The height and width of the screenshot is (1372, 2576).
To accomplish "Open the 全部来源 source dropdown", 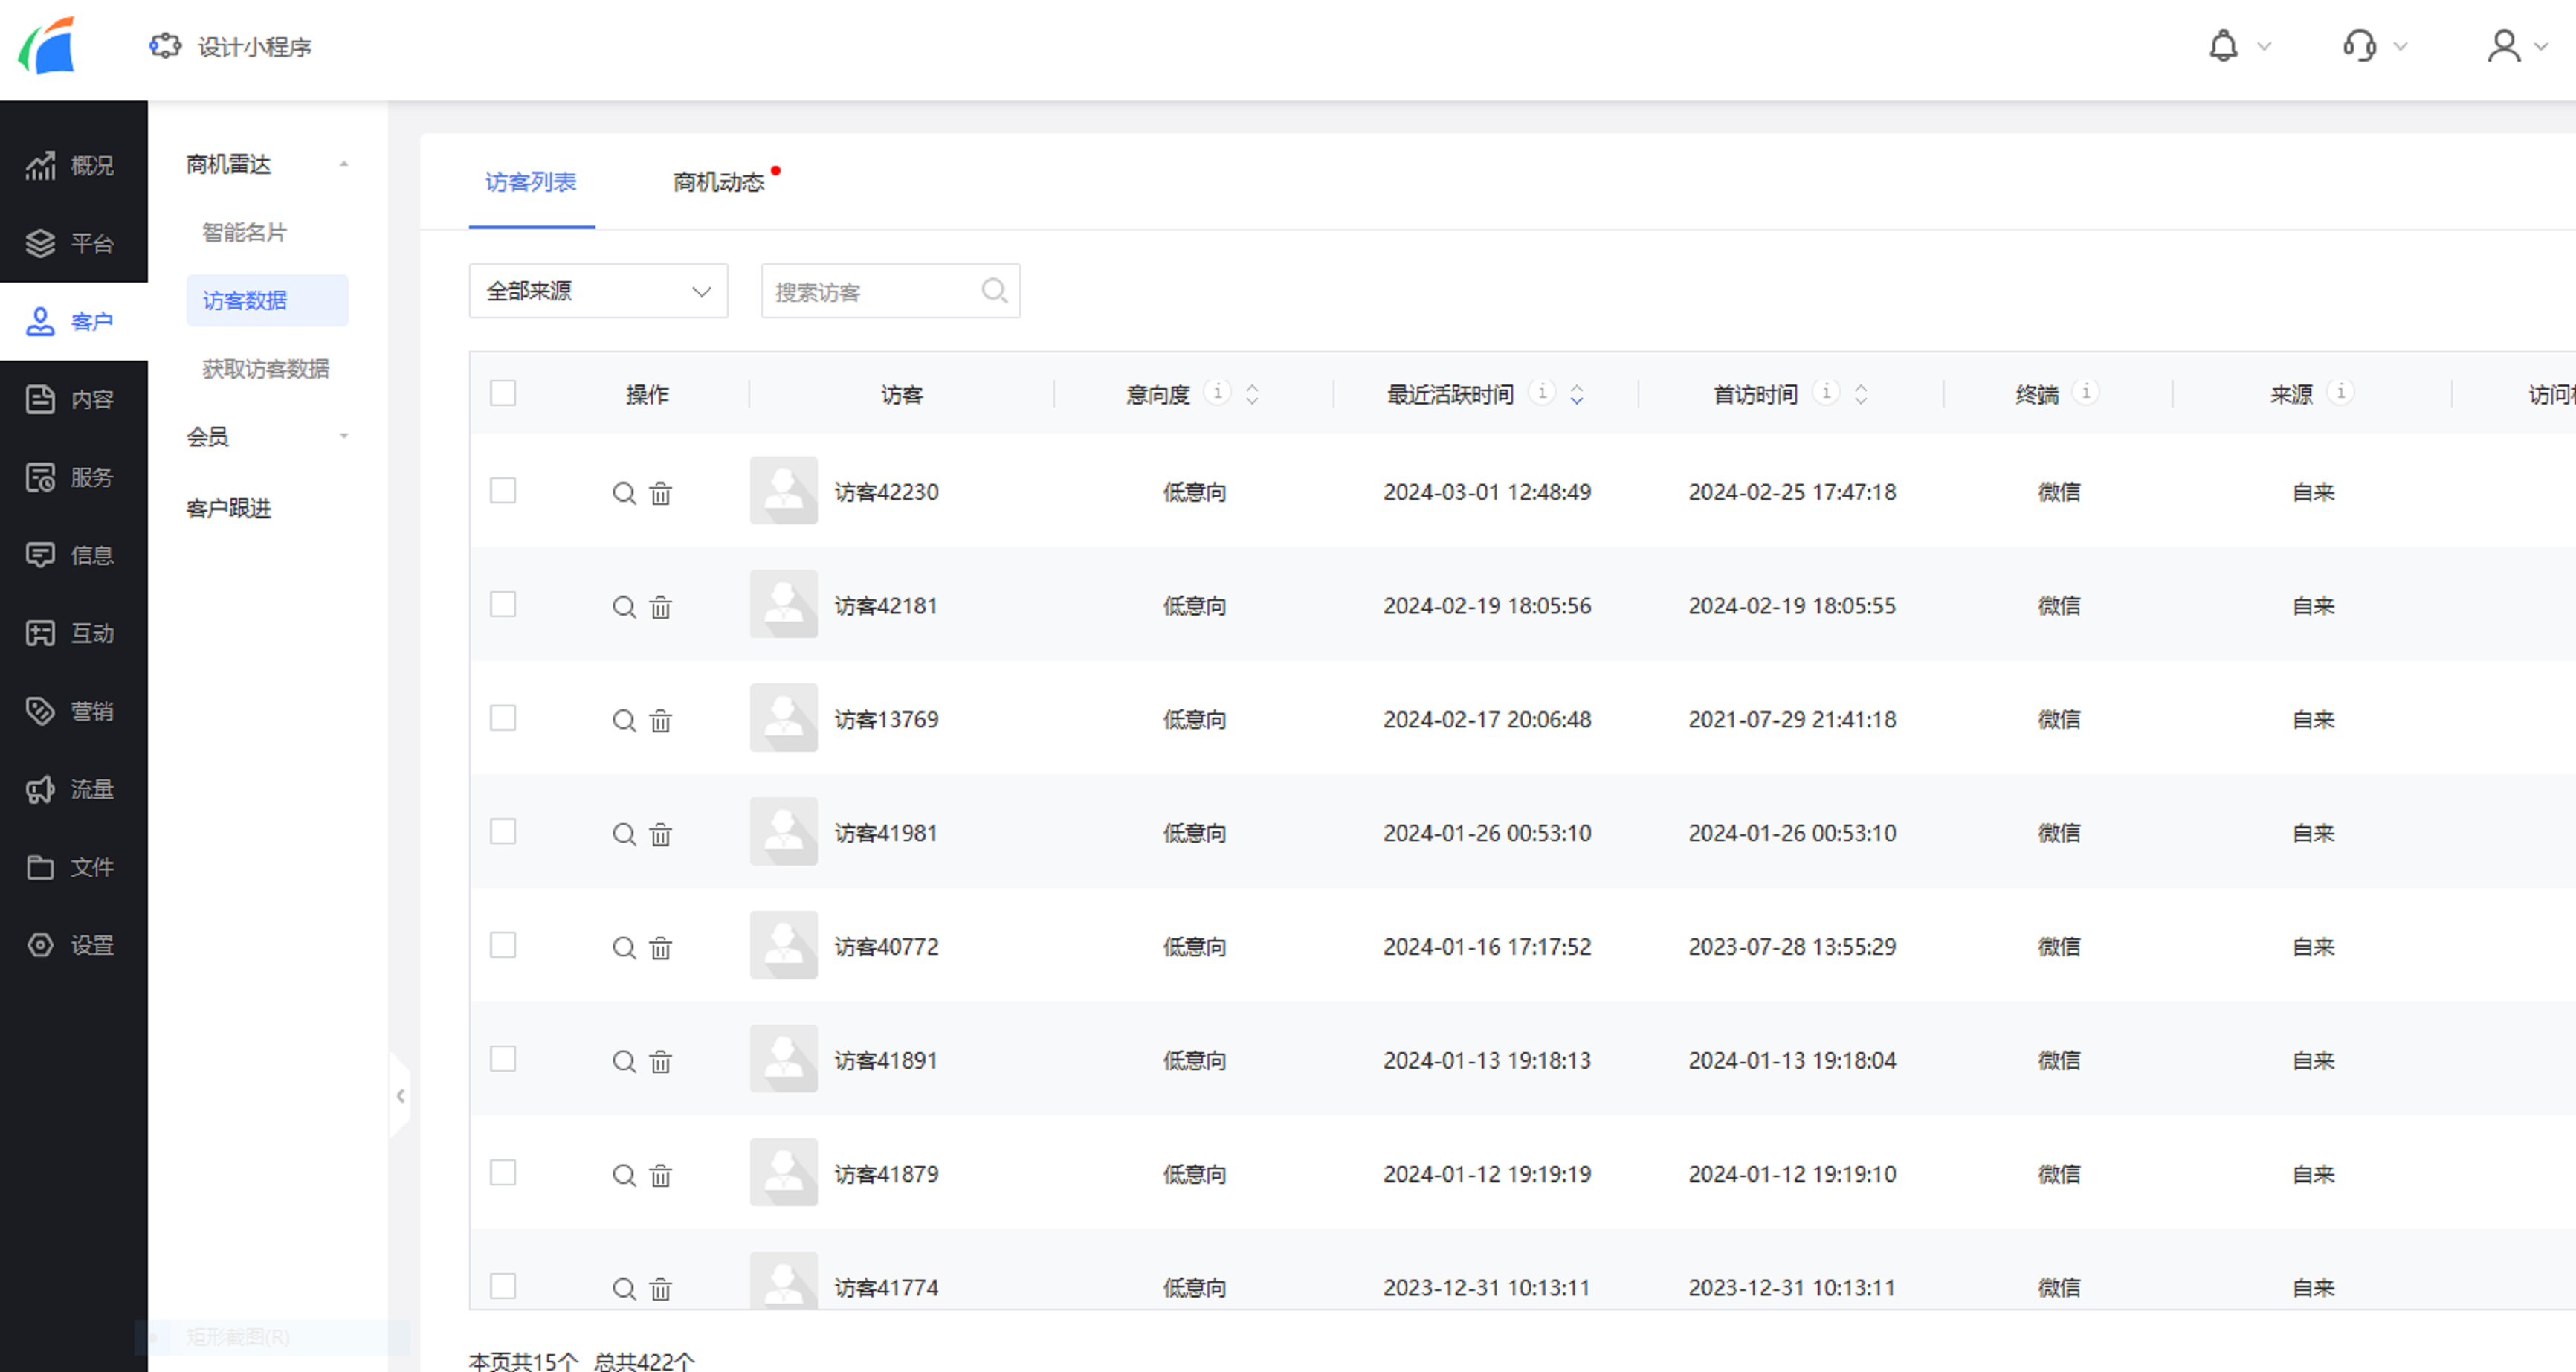I will coord(598,291).
